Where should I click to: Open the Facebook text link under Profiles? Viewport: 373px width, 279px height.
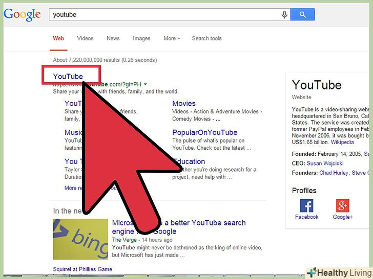[x=306, y=217]
